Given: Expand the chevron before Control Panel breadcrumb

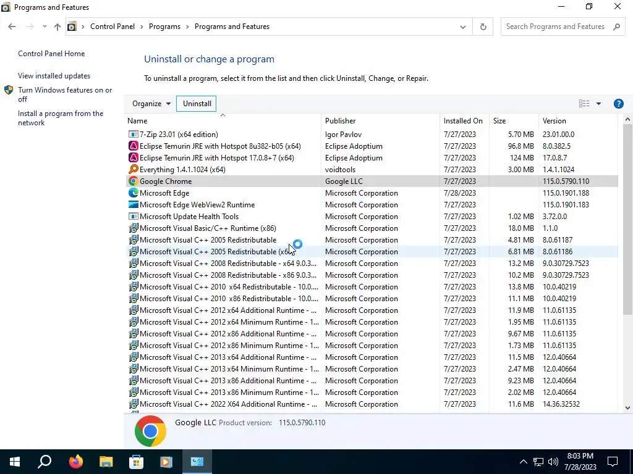Looking at the screenshot, I should pyautogui.click(x=83, y=27).
